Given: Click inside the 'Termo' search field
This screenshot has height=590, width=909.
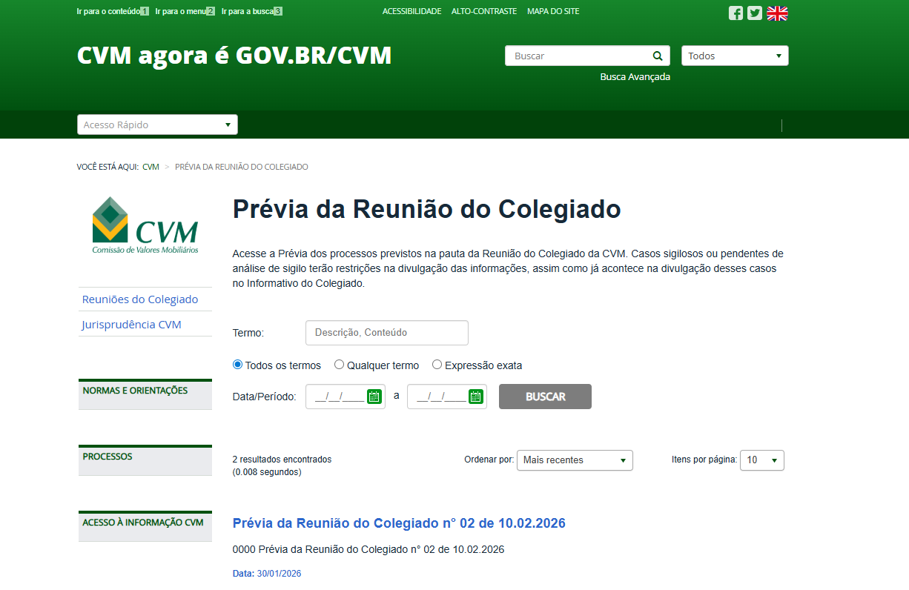Looking at the screenshot, I should click(386, 332).
